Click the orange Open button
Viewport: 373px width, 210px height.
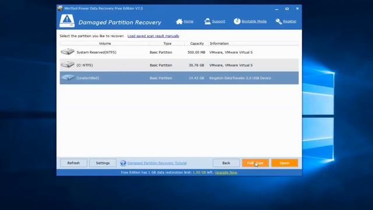point(285,163)
